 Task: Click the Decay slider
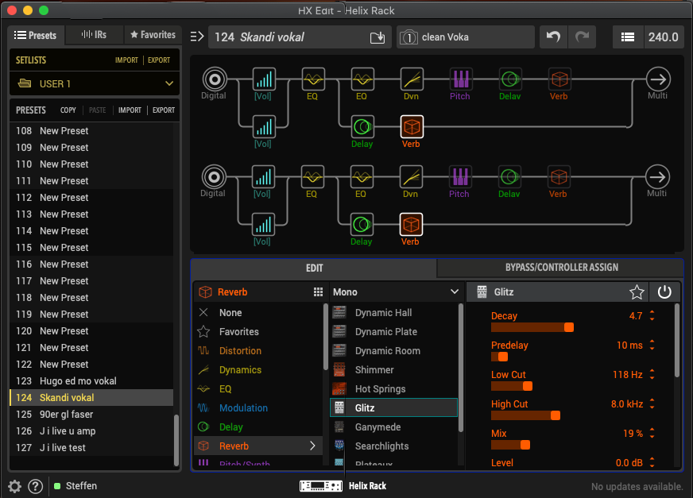click(532, 327)
